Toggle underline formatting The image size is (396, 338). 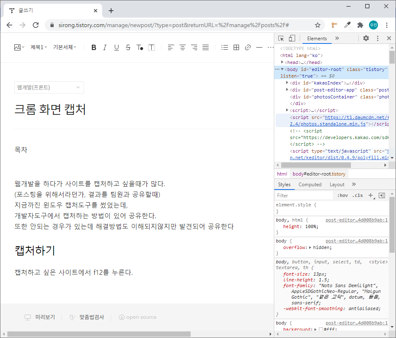[x=116, y=47]
